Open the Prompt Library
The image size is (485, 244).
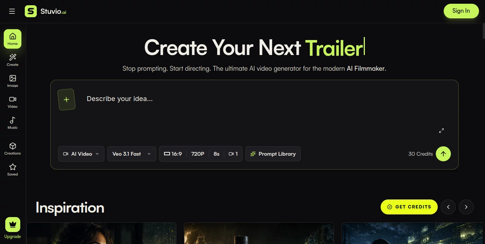pos(273,154)
